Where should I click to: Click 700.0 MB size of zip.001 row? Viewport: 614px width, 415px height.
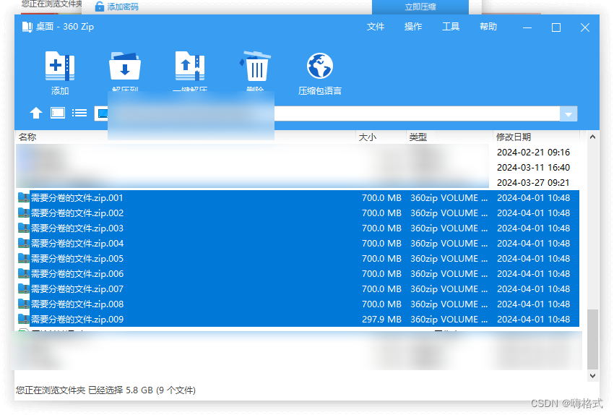pos(382,198)
